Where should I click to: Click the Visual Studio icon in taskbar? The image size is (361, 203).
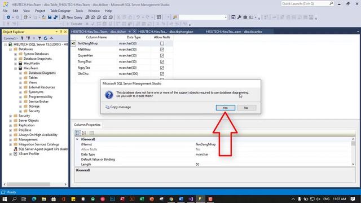[x=191, y=199]
